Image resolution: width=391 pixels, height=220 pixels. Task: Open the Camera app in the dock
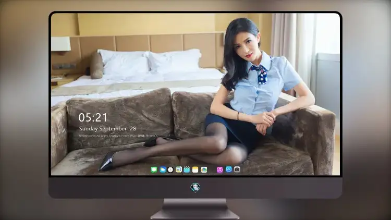[x=237, y=169]
